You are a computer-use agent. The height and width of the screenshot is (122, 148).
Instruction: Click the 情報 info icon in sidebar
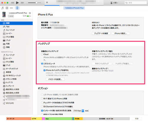tap(4, 47)
